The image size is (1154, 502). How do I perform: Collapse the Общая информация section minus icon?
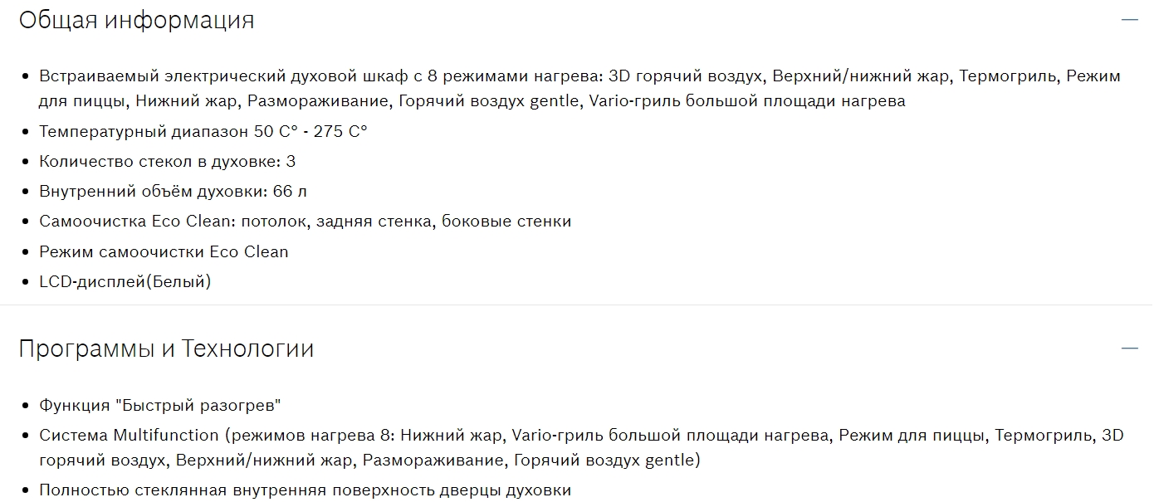coord(1129,20)
